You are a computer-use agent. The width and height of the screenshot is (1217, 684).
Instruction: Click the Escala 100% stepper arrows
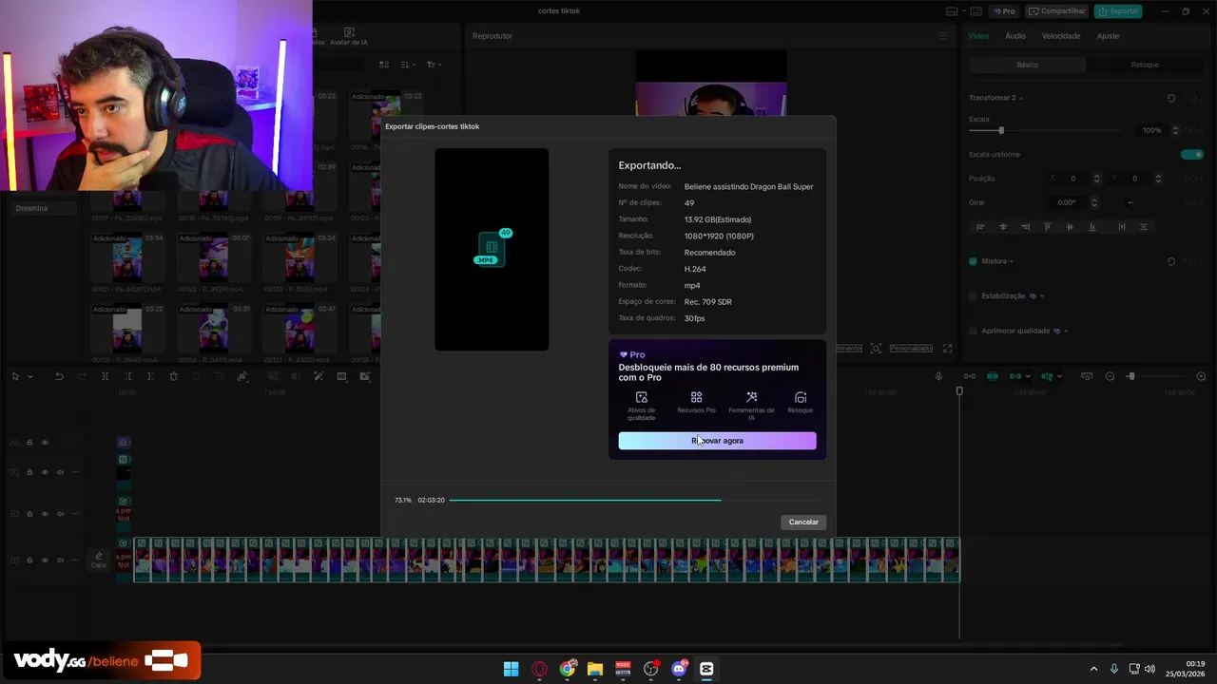[1175, 130]
